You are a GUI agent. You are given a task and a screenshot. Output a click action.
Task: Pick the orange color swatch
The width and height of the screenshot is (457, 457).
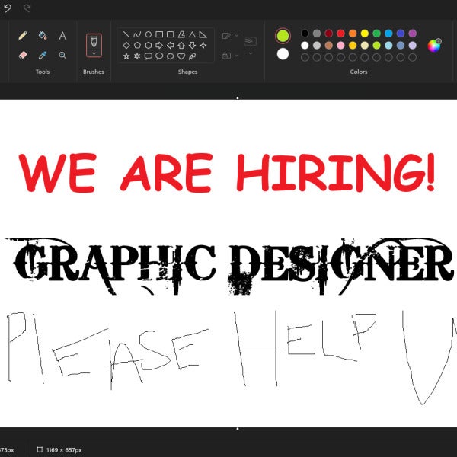tap(353, 34)
